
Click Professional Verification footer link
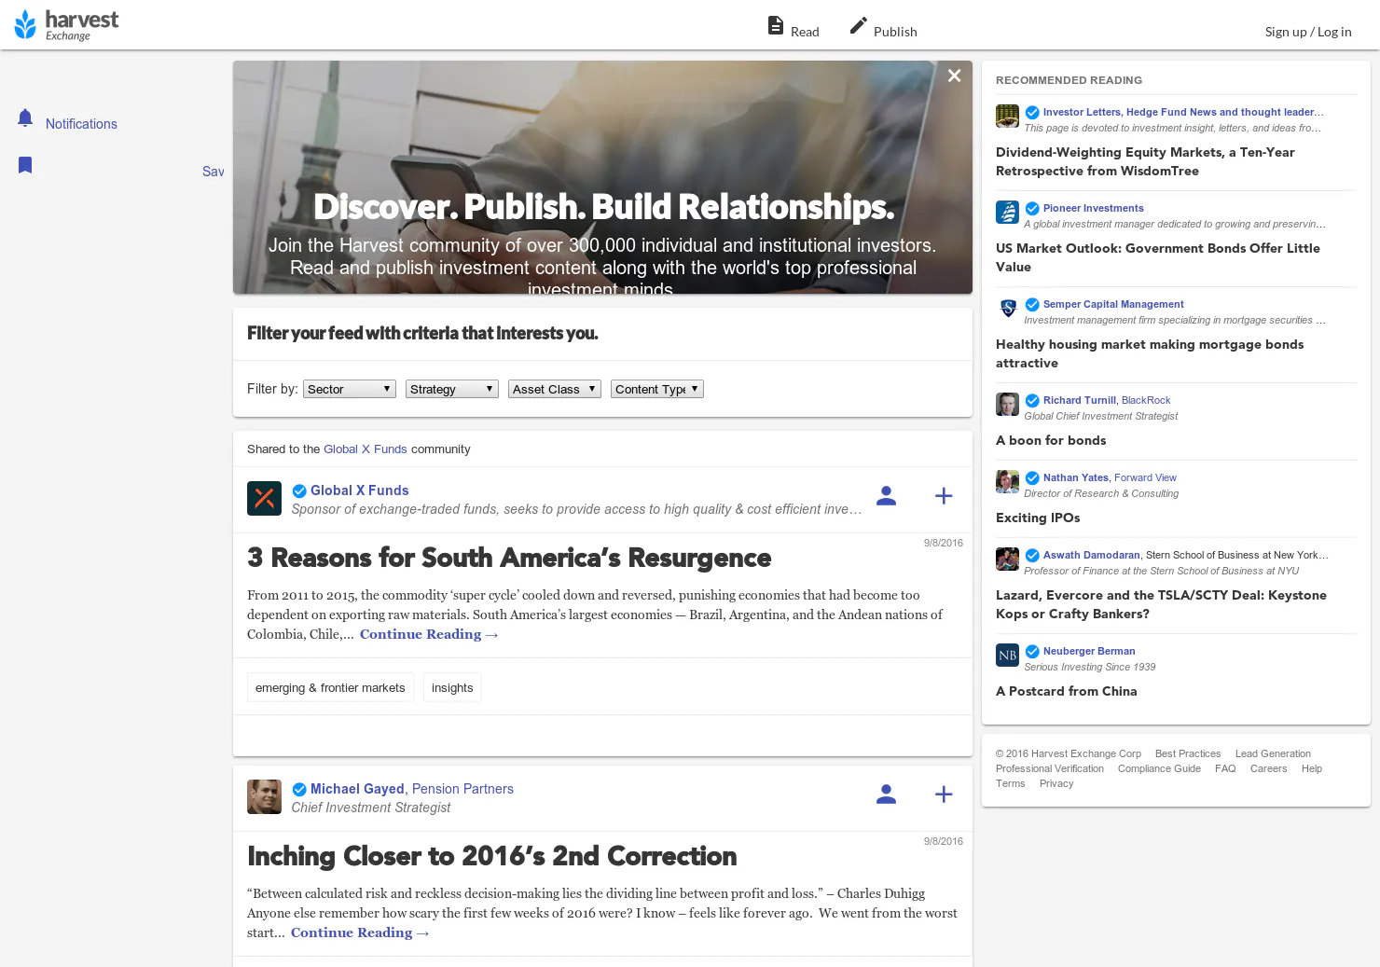[x=1050, y=768]
